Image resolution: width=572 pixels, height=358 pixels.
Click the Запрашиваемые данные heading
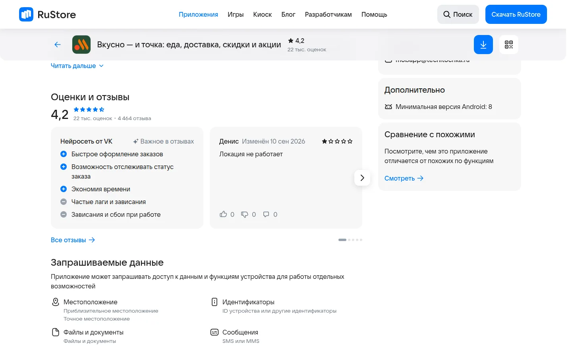coord(107,263)
